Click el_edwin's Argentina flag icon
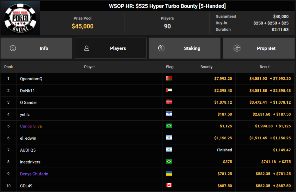The image size is (296, 192). click(x=169, y=138)
